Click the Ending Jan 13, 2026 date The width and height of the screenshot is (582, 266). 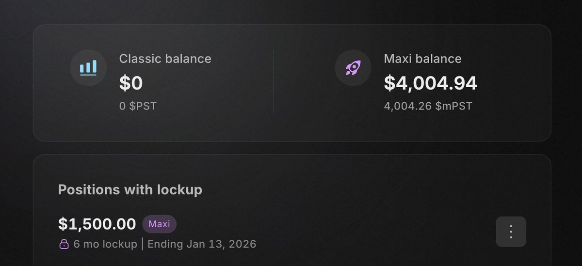[x=202, y=244]
